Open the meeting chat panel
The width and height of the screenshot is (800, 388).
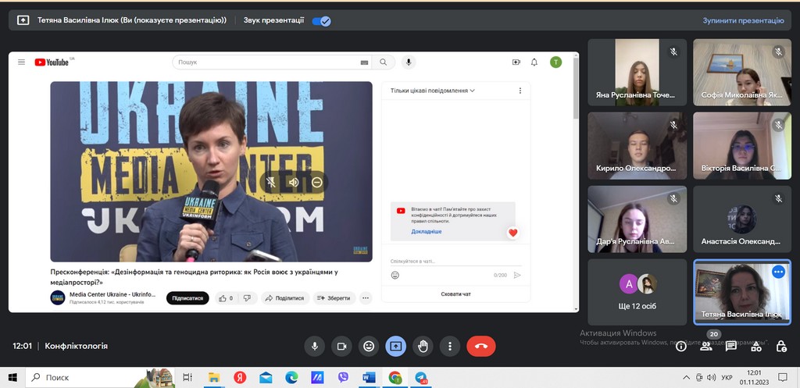731,346
